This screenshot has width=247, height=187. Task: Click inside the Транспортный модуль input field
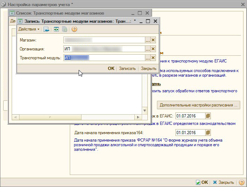pyautogui.click(x=104, y=58)
